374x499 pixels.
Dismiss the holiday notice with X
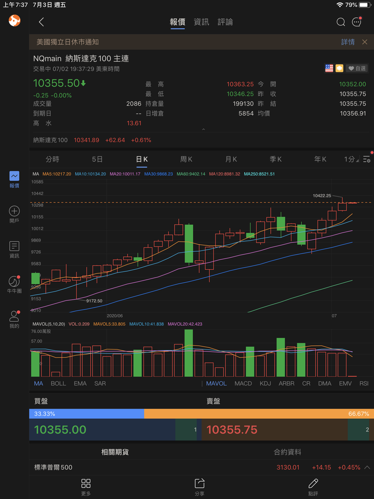[x=365, y=42]
